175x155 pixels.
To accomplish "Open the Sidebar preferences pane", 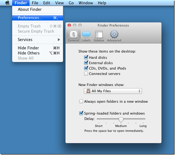I will tap(99, 36).
